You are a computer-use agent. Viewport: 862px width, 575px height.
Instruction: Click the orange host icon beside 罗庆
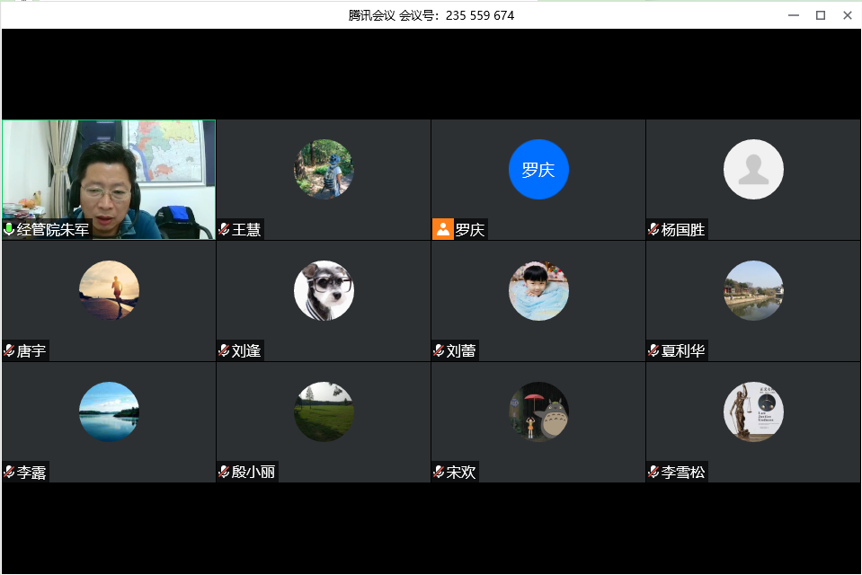[442, 229]
